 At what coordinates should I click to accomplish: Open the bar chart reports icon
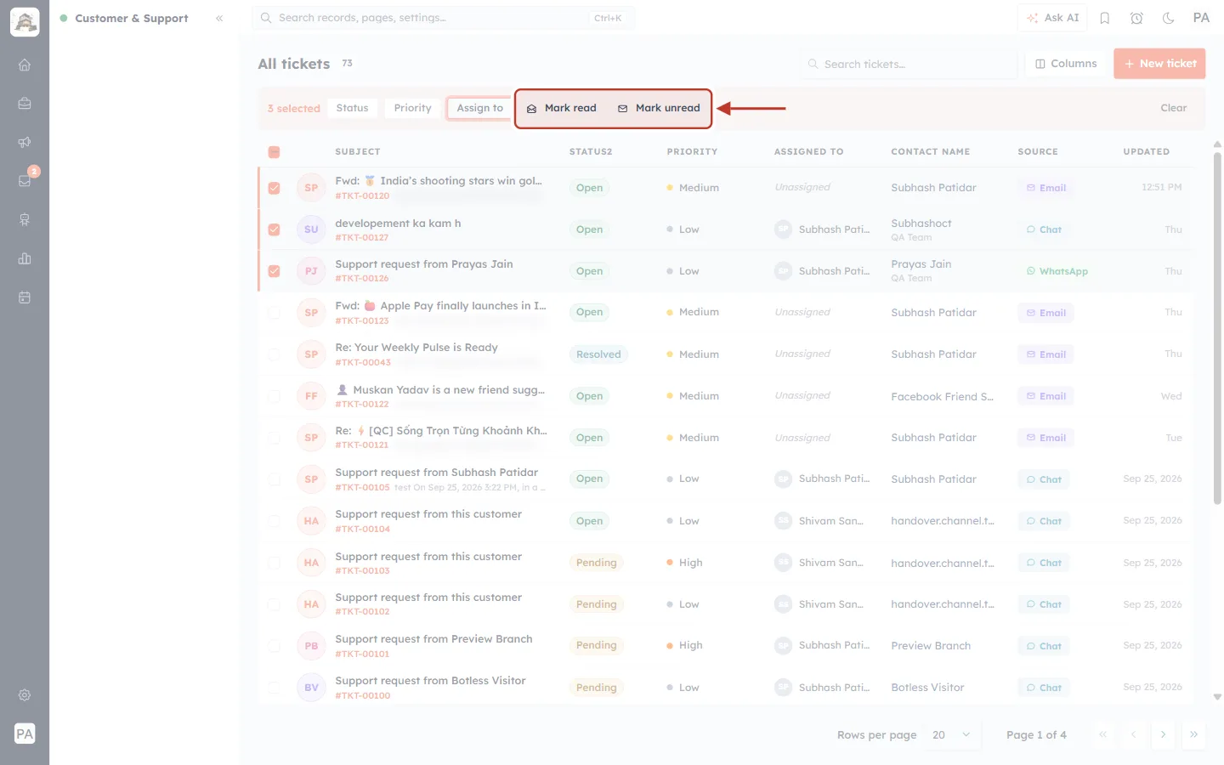point(25,258)
